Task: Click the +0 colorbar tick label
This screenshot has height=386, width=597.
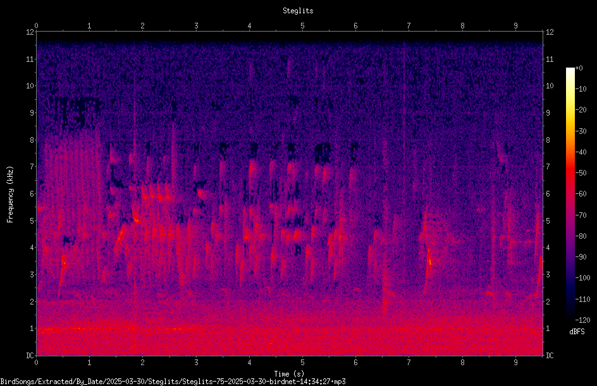Action: (x=579, y=68)
